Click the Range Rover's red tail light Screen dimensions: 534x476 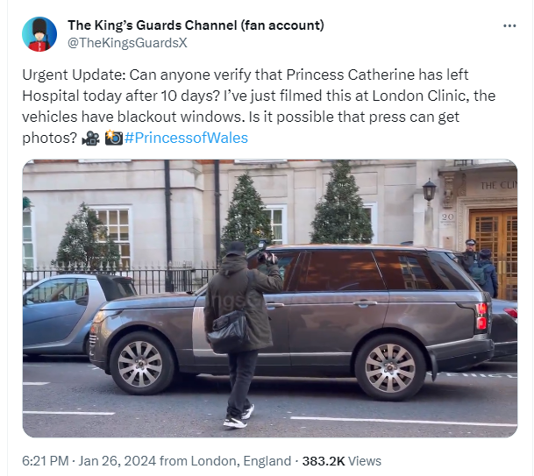481,316
